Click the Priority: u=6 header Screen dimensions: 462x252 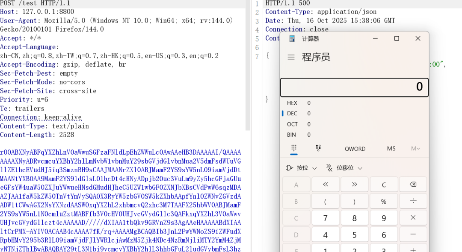point(24,100)
